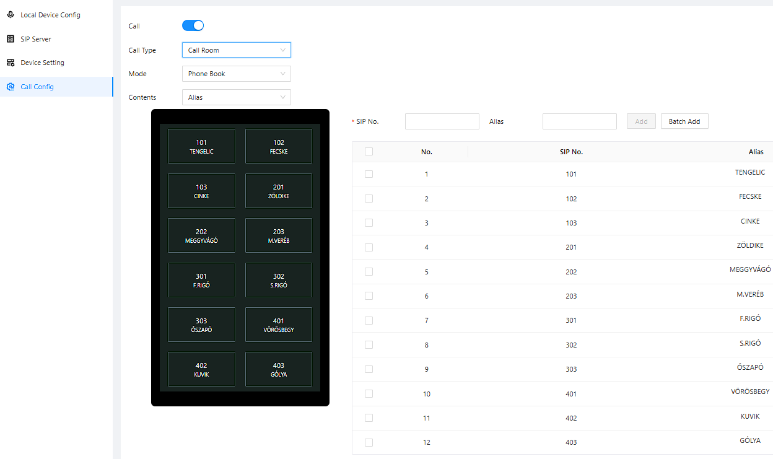Tap the 101 TENGELIC preview tile
773x459 pixels.
click(201, 146)
